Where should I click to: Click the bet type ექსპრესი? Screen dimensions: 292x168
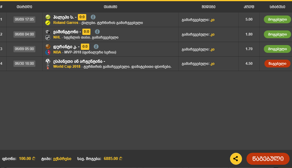pos(62,159)
